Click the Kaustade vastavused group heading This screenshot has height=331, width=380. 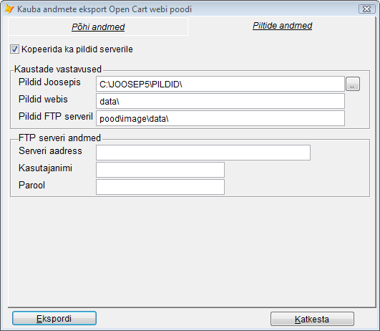coord(58,69)
